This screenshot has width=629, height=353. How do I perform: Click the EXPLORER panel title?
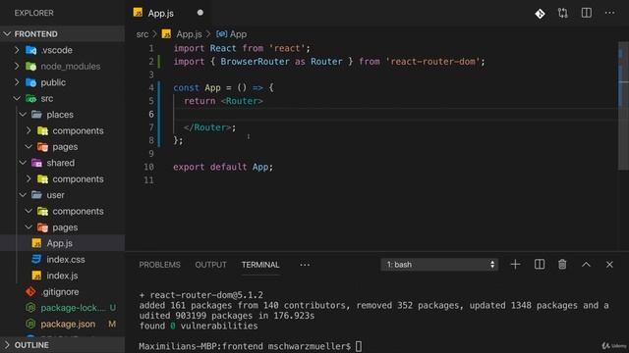[x=33, y=13]
